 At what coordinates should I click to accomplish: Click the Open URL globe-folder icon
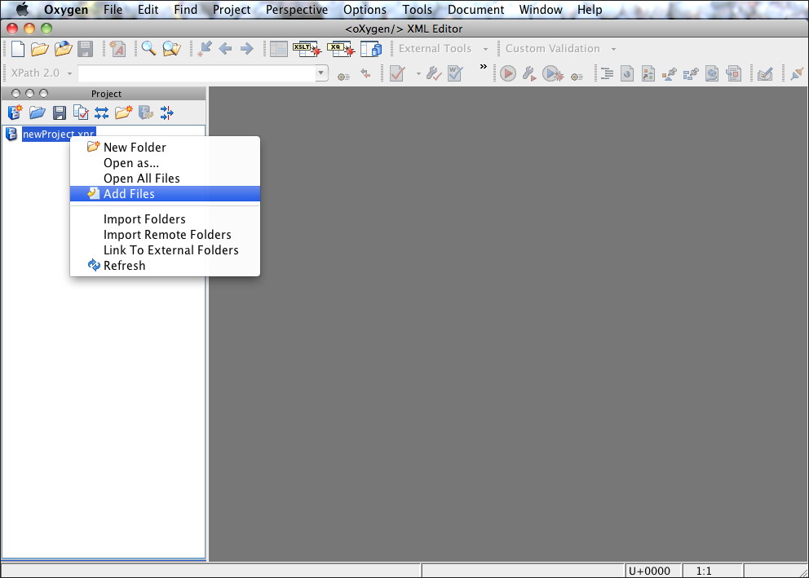63,49
